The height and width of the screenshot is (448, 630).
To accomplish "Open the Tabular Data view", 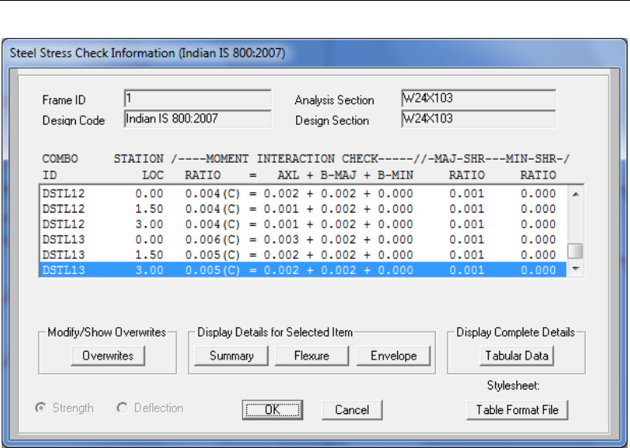I will click(x=516, y=356).
